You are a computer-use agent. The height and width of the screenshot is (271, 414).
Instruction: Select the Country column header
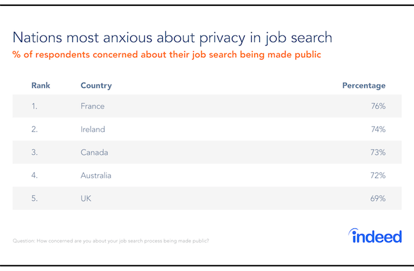point(96,86)
